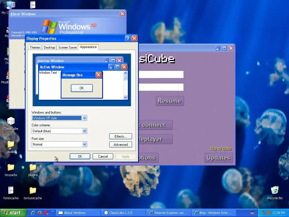The height and width of the screenshot is (217, 289).
Task: Close the ClassiCube window
Action: (x=231, y=48)
